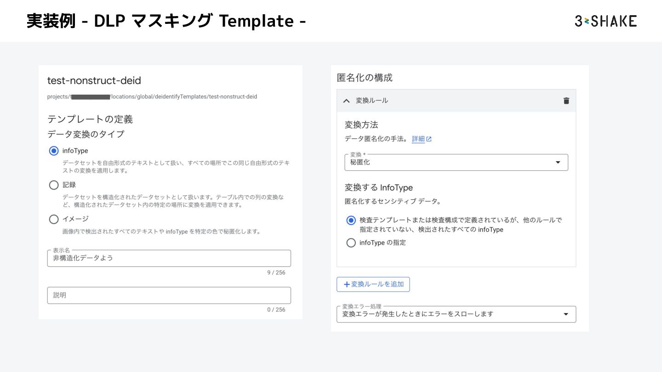This screenshot has height=372, width=662.
Task: Click the test-nonstruct-deid template title
Action: [x=94, y=81]
